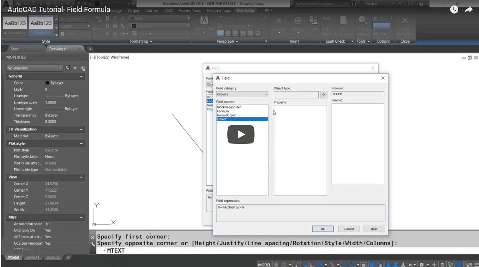Toggle grid display in the status bar

click(276, 265)
